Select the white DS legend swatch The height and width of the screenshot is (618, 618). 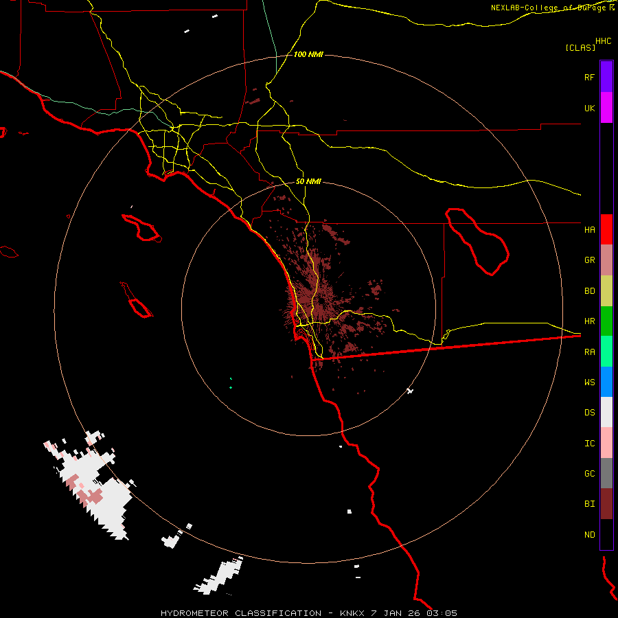(x=606, y=412)
